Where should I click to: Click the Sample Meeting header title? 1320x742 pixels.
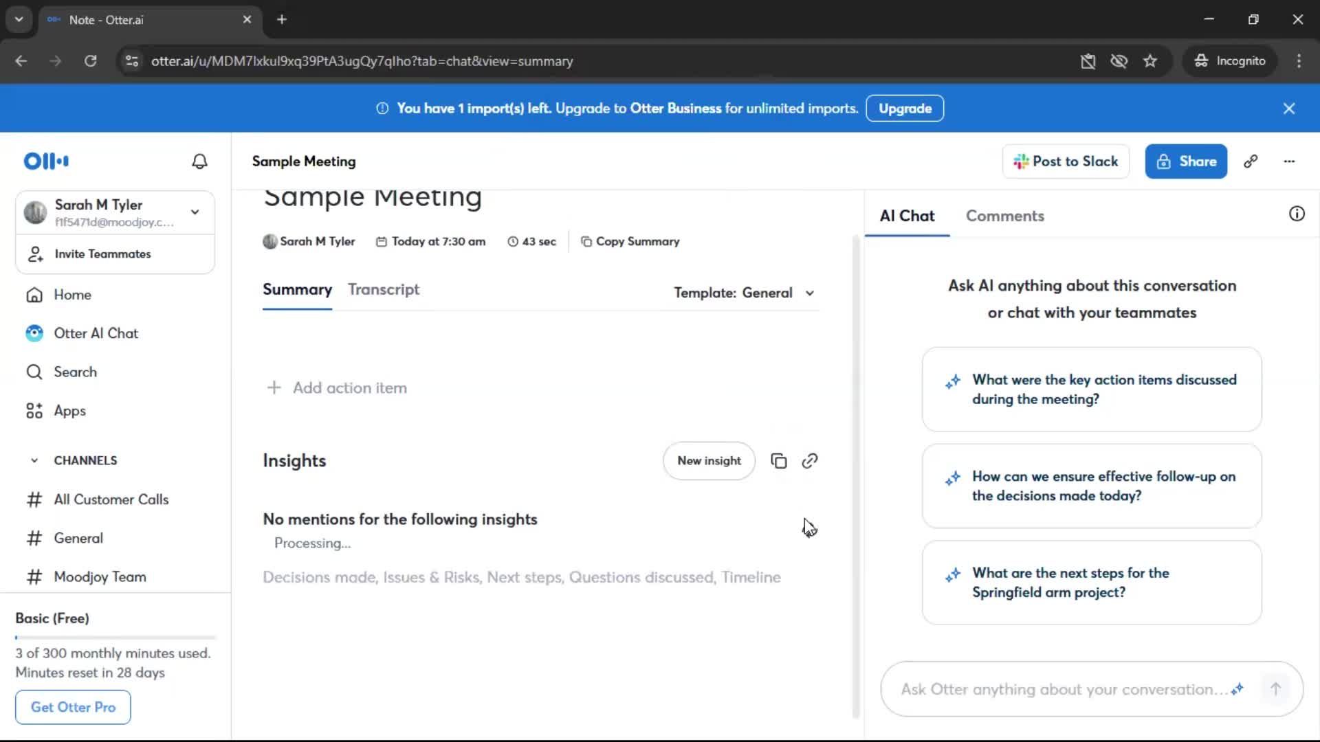click(x=304, y=161)
